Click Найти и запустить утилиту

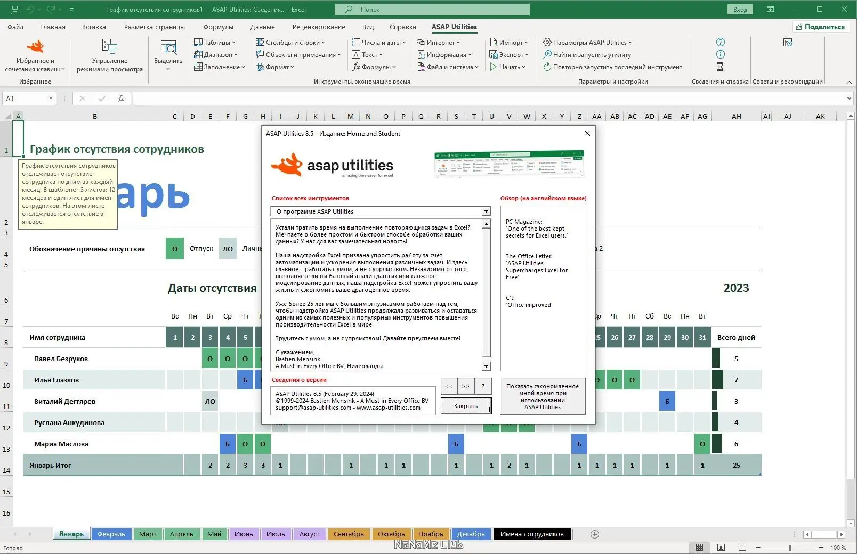point(587,54)
